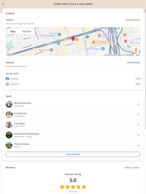
Task: Click Antonella Di Bartolomeo's avatar photo
Action: coord(9,135)
